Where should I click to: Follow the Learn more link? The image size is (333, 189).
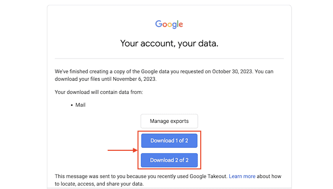tap(242, 176)
